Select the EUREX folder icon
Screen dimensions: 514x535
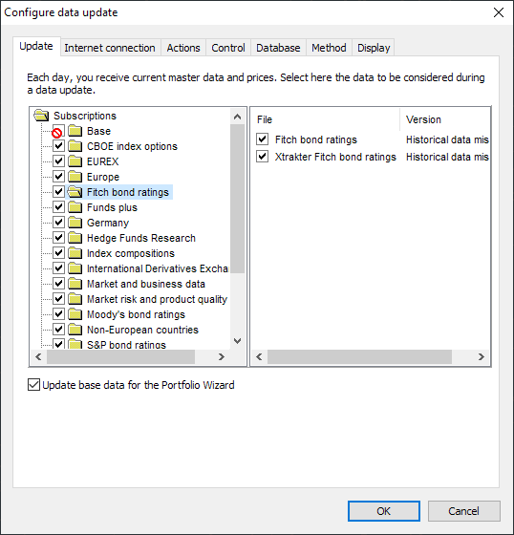[x=75, y=161]
